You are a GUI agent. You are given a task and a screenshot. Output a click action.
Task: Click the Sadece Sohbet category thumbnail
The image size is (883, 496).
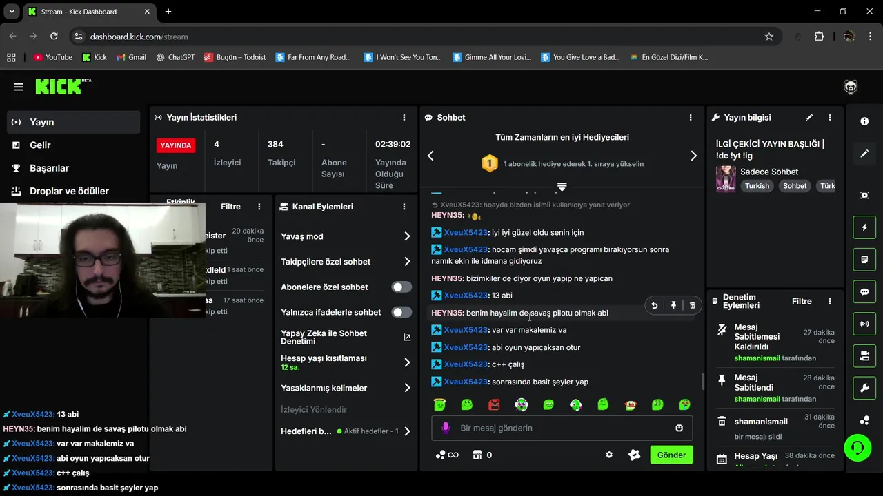tap(726, 179)
